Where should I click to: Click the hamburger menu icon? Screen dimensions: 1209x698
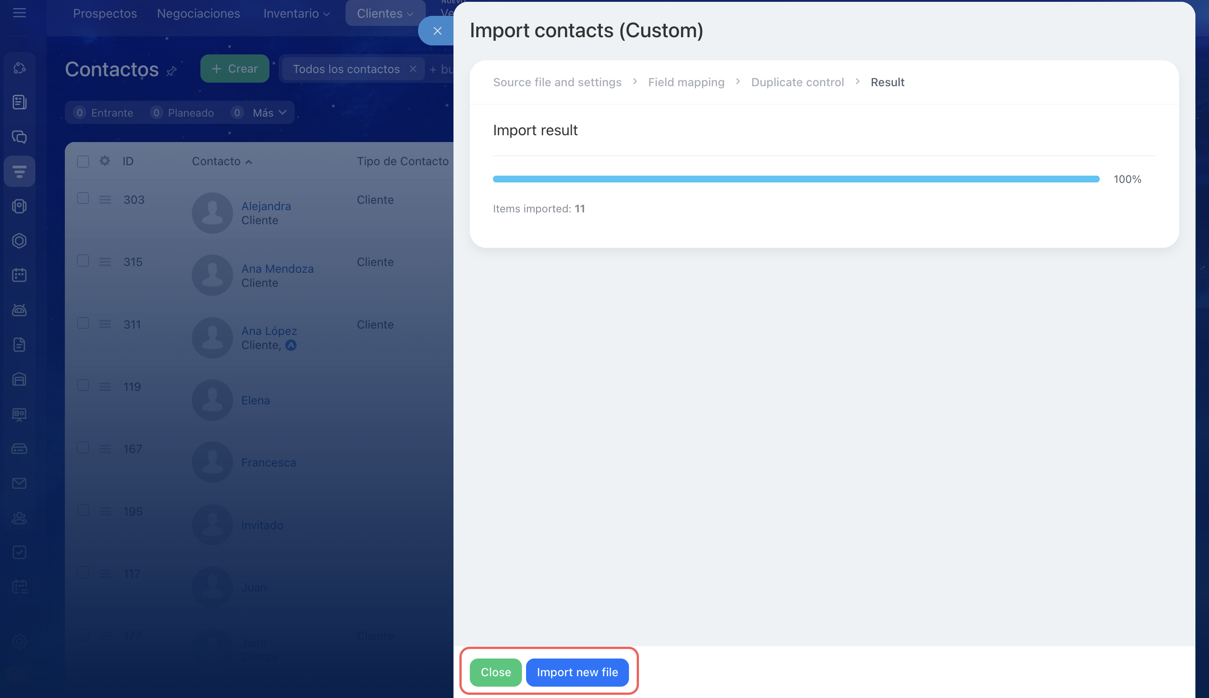click(19, 13)
